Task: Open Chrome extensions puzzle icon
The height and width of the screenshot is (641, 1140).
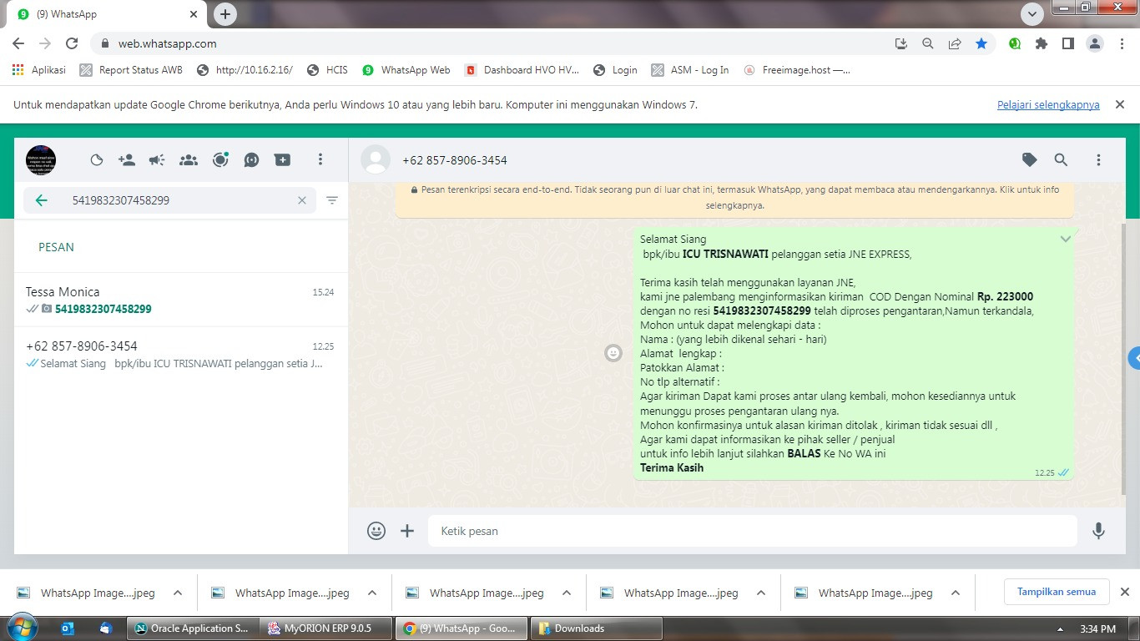Action: [x=1042, y=43]
